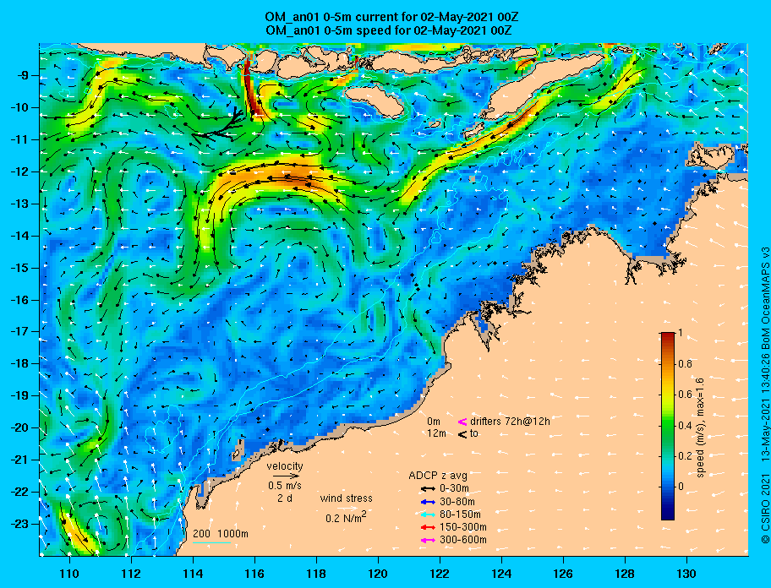Click longitude axis label '126'
The image size is (771, 588).
click(563, 574)
